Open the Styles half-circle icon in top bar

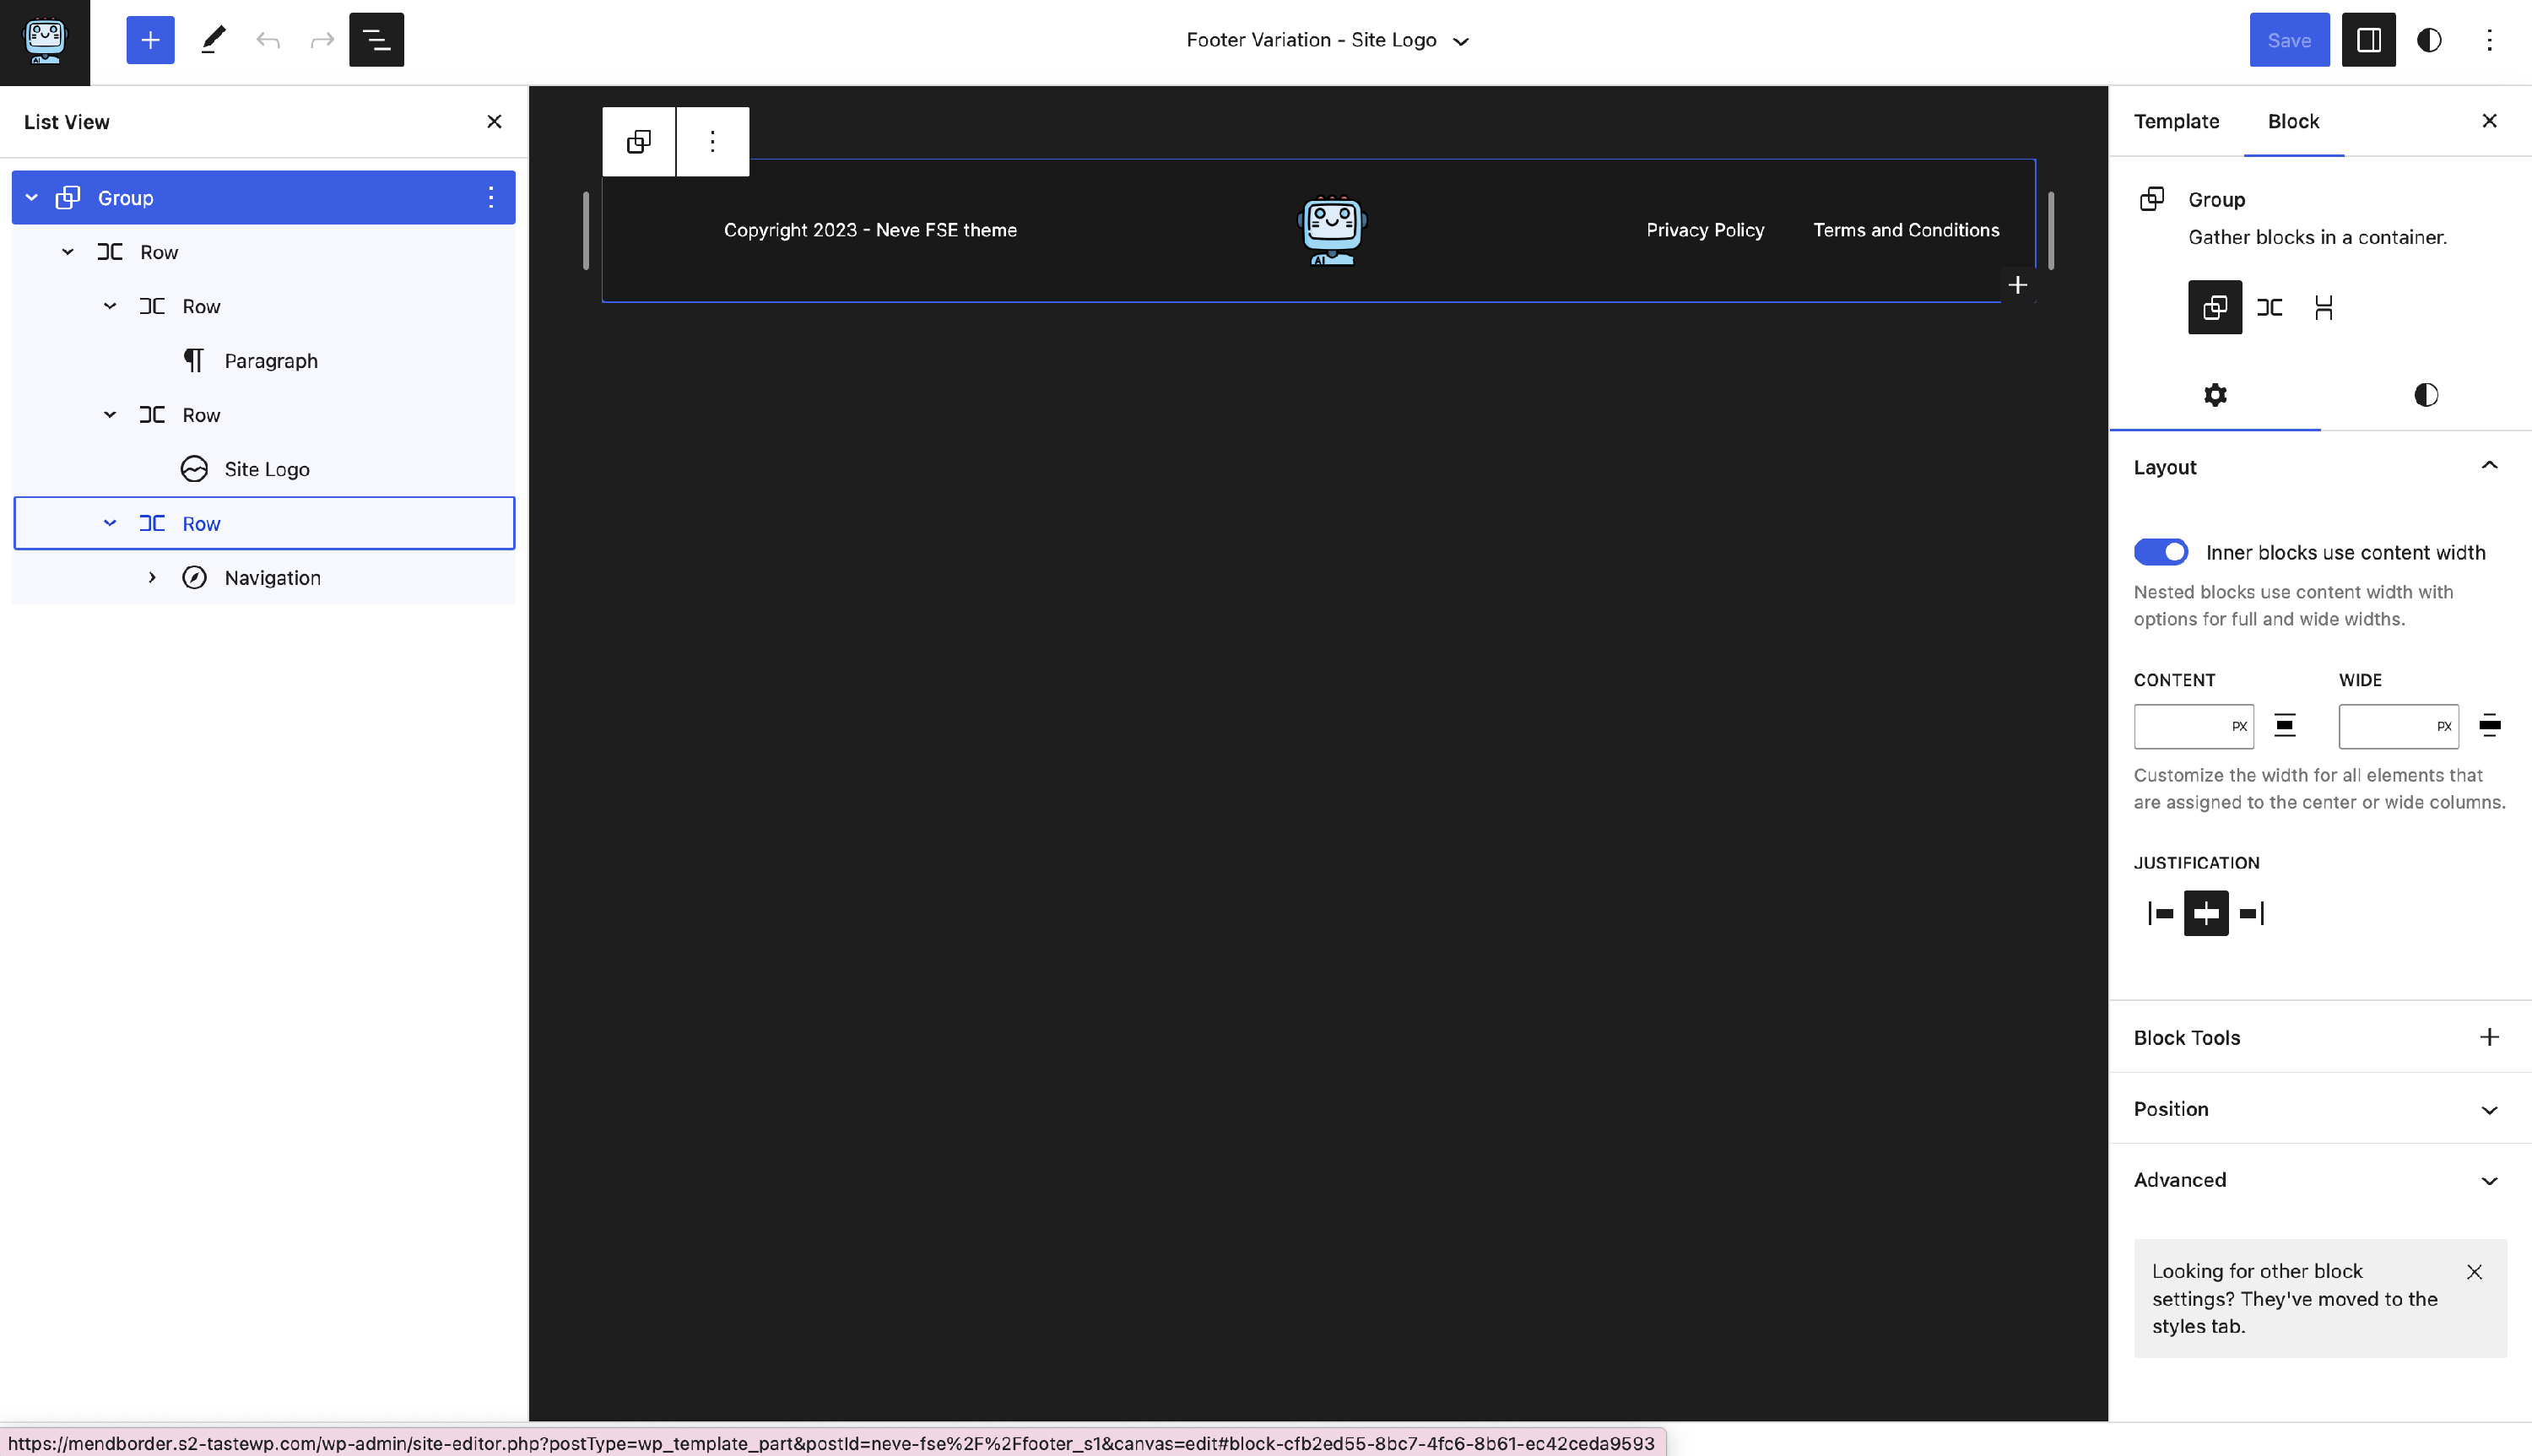pos(2429,40)
